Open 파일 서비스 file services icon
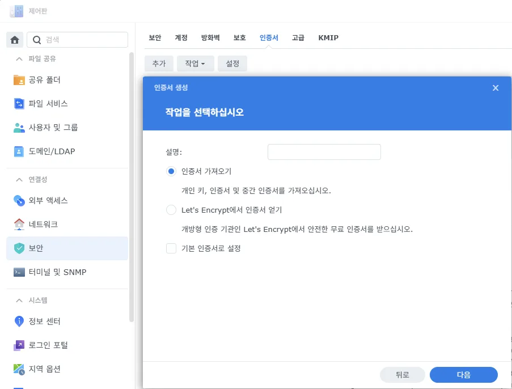Screen dimensions: 512x389 [x=19, y=104]
